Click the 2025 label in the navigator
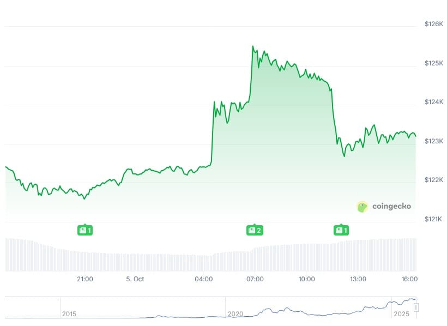 [401, 314]
